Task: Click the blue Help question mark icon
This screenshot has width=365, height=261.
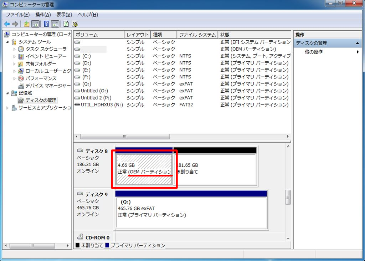Action: [46, 24]
